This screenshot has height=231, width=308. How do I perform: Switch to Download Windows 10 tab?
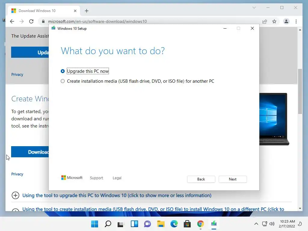44,11
